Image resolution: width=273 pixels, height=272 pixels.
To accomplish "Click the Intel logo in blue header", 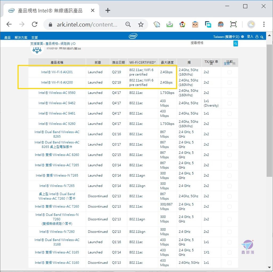I will (133, 36).
